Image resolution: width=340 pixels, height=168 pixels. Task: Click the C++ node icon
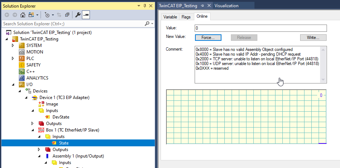21,72
